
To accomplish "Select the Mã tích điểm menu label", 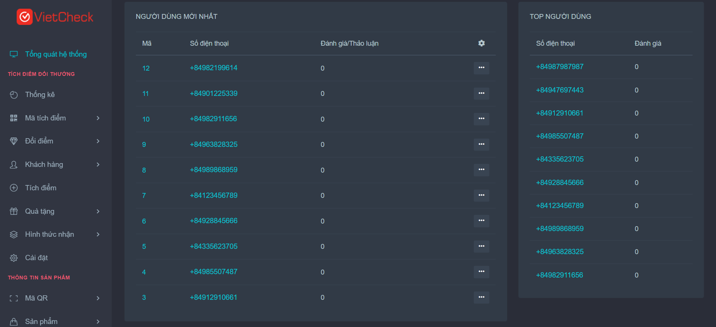I will 45,118.
